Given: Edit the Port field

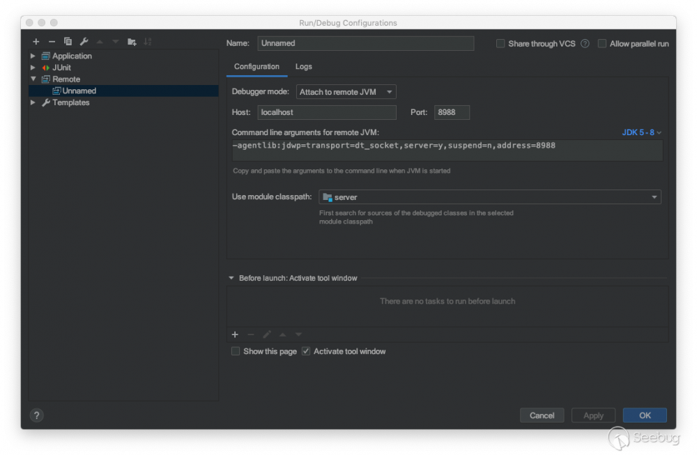Looking at the screenshot, I should point(452,112).
